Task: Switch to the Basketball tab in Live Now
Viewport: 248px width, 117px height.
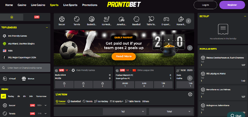Action: (x=74, y=101)
